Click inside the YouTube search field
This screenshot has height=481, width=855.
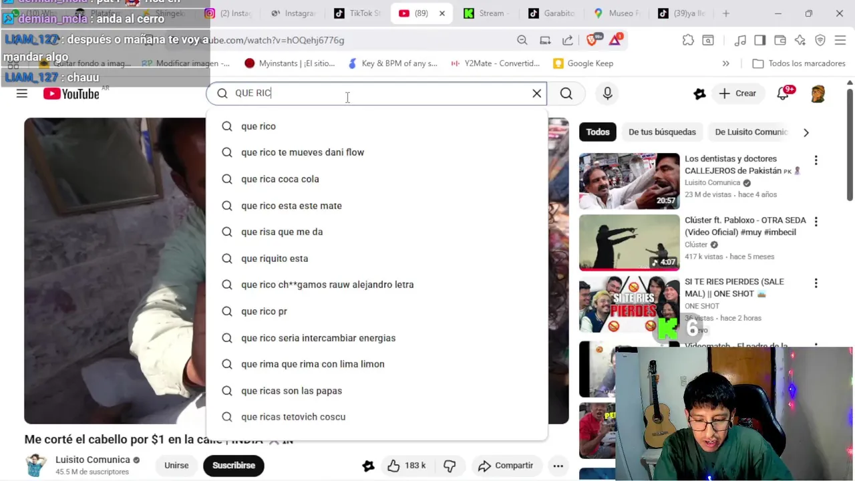tap(377, 94)
